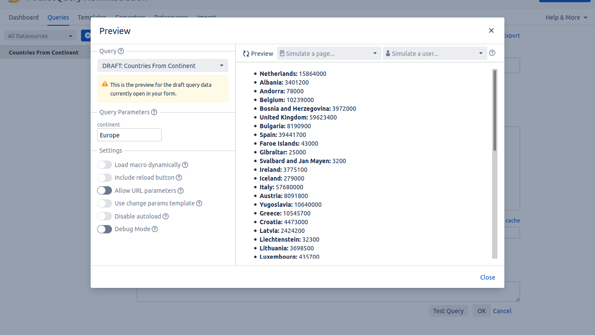This screenshot has width=595, height=335.
Task: Click the Close link in dialog footer
Action: point(487,277)
